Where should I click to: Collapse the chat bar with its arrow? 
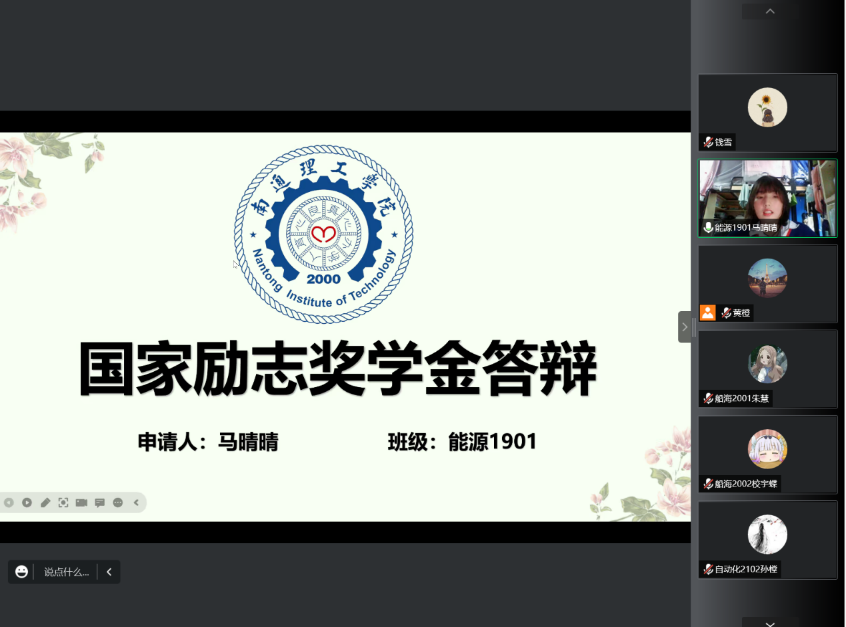(x=109, y=572)
